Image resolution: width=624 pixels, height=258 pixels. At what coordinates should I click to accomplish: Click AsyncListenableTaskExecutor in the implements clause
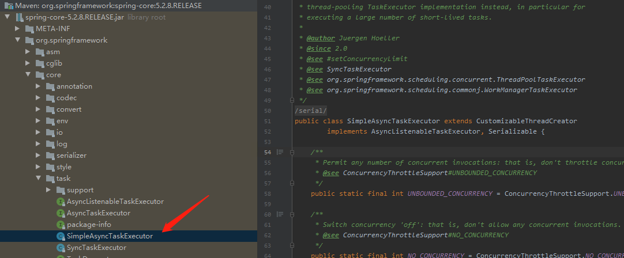coord(426,131)
